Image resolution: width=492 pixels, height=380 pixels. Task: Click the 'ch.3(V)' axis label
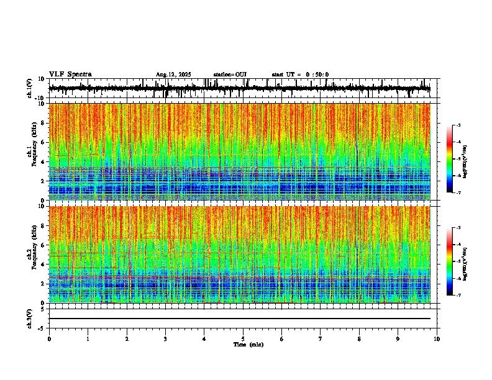pos(30,319)
